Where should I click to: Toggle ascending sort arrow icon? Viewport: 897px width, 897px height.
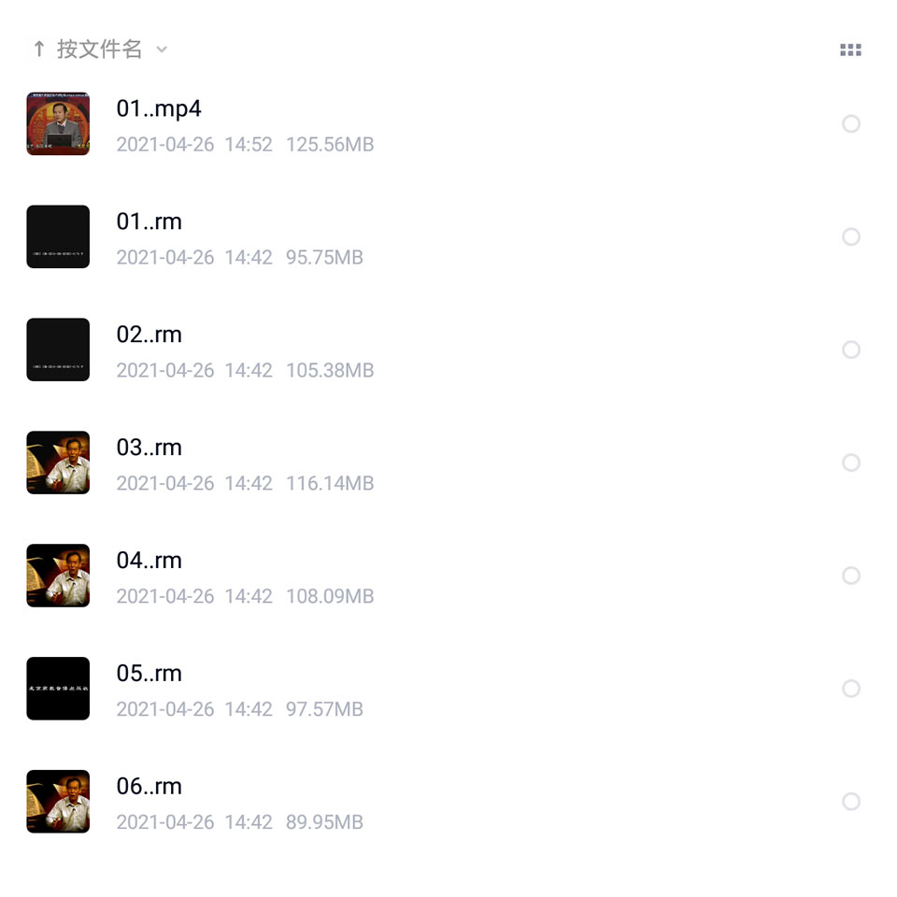(x=39, y=50)
